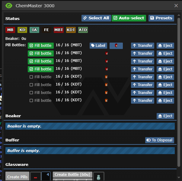Click the orange pill bottle icon in fifth row
Viewport: 182px width, 181px height.
106,77
